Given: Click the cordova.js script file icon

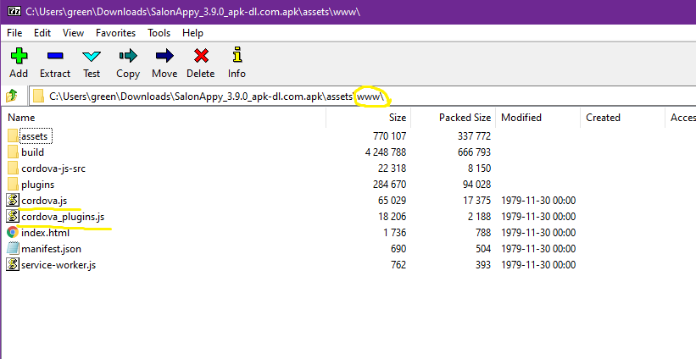Looking at the screenshot, I should [x=13, y=201].
